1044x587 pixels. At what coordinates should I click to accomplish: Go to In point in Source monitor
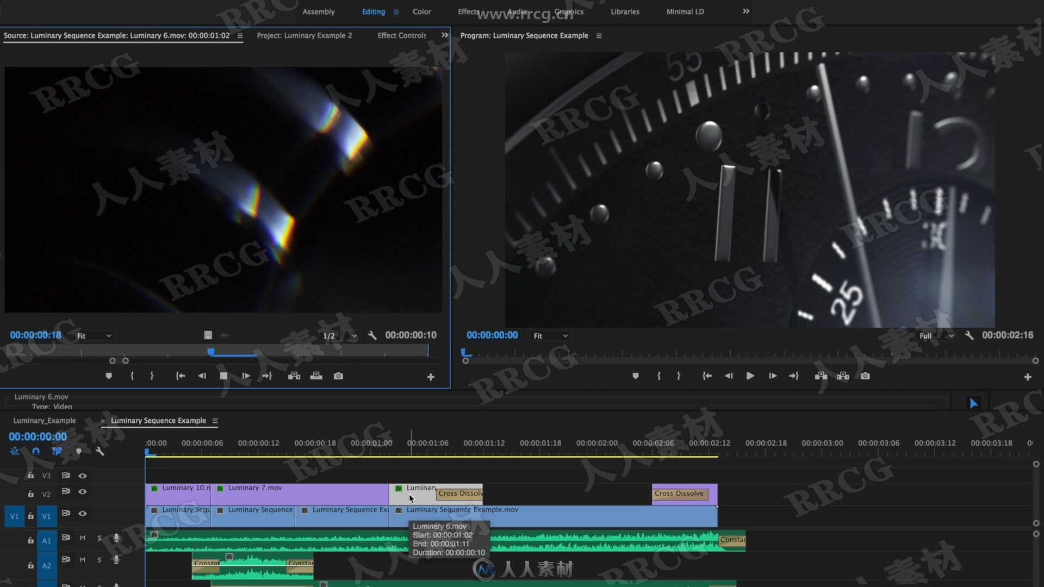coord(181,376)
